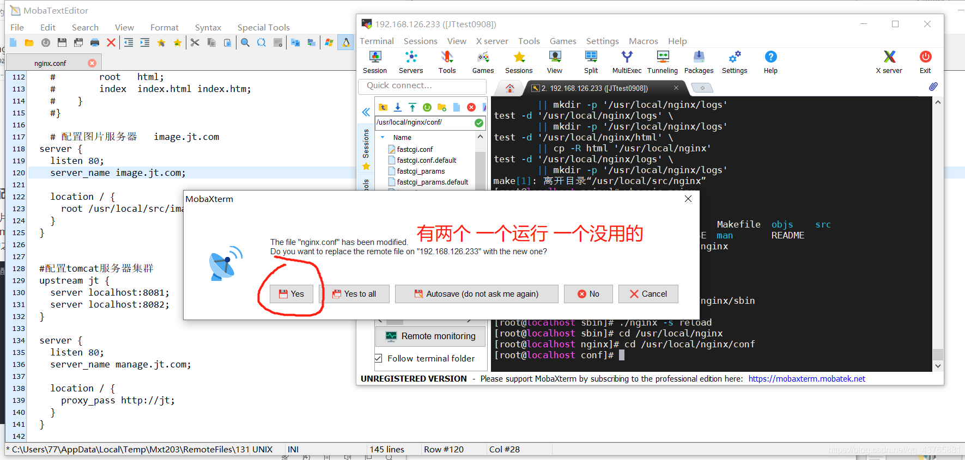This screenshot has height=460, width=965.
Task: Open Servers from MobaXterm toolbar
Action: click(x=411, y=62)
